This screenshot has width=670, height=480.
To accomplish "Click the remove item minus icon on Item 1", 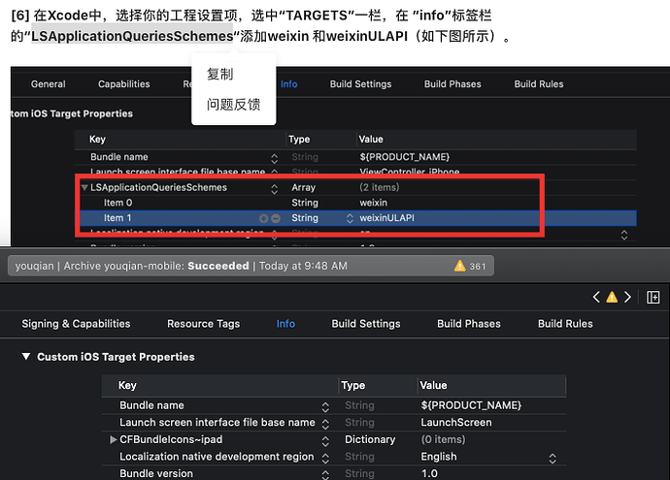I will click(x=276, y=218).
